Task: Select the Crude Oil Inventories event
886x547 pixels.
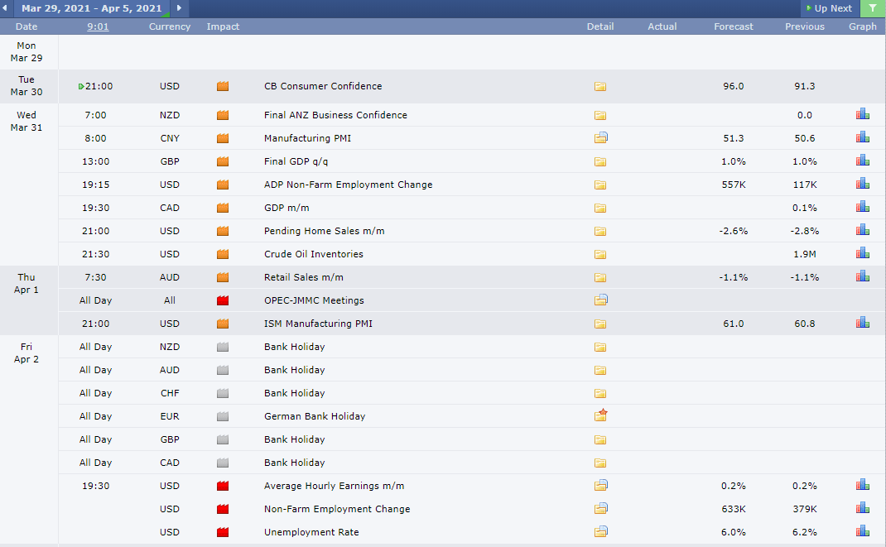Action: [314, 254]
